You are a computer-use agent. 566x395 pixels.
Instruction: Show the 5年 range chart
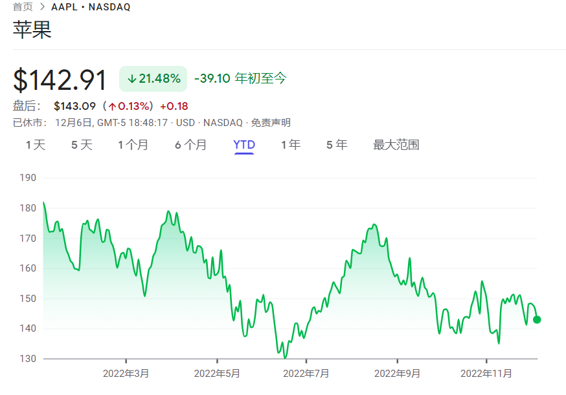pos(337,145)
